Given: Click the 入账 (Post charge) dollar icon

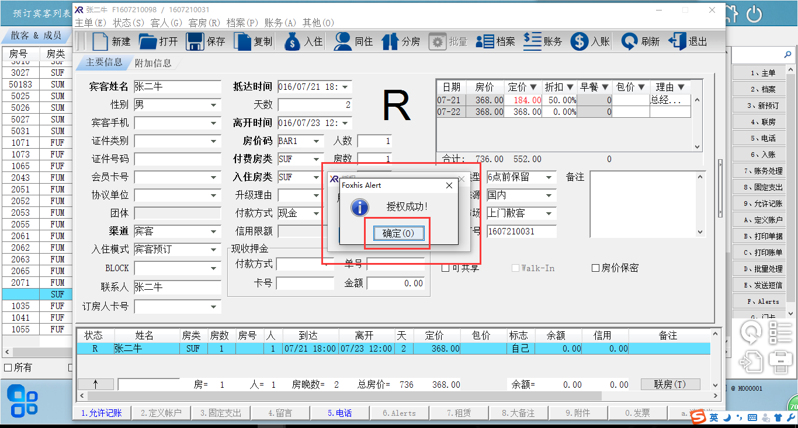Looking at the screenshot, I should click(x=580, y=41).
